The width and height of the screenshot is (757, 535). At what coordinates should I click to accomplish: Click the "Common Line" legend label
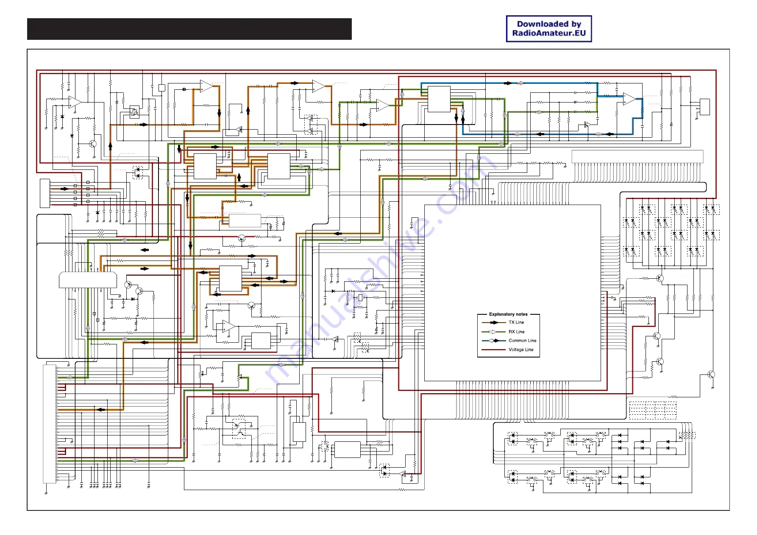coord(522,341)
